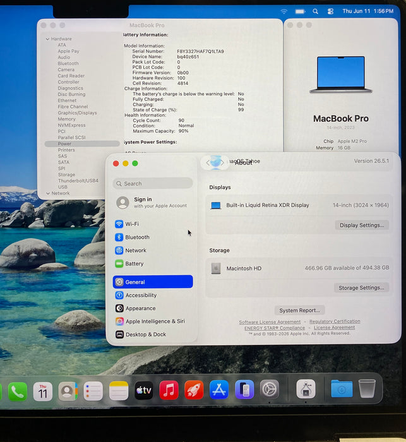This screenshot has height=442, width=406.
Task: Click the Apple Account avatar icon
Action: pyautogui.click(x=122, y=203)
